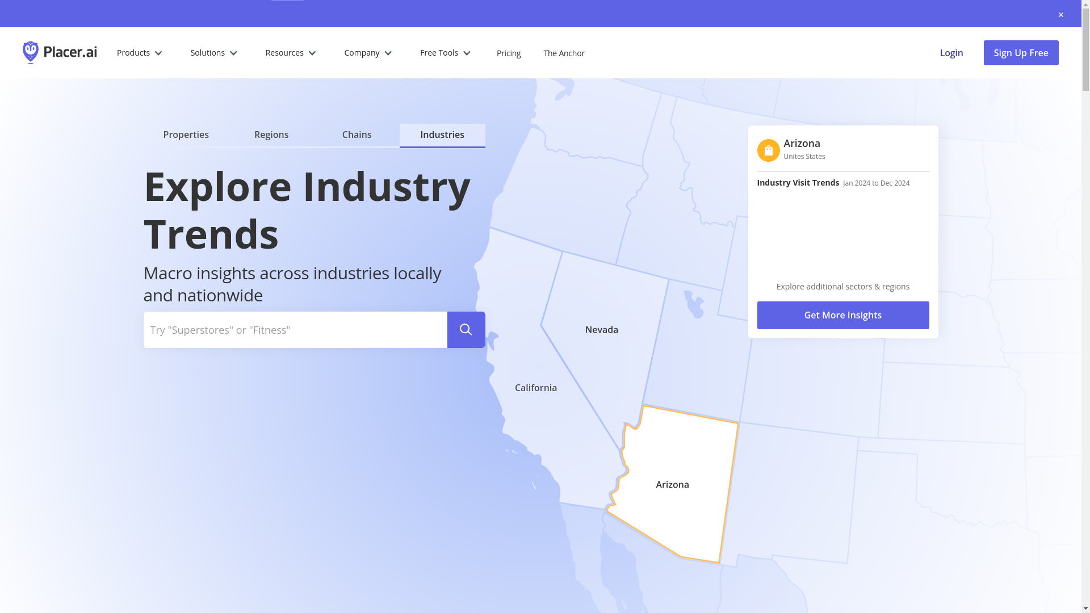Screen dimensions: 1090x613
Task: Open the Resources menu
Action: pos(291,53)
